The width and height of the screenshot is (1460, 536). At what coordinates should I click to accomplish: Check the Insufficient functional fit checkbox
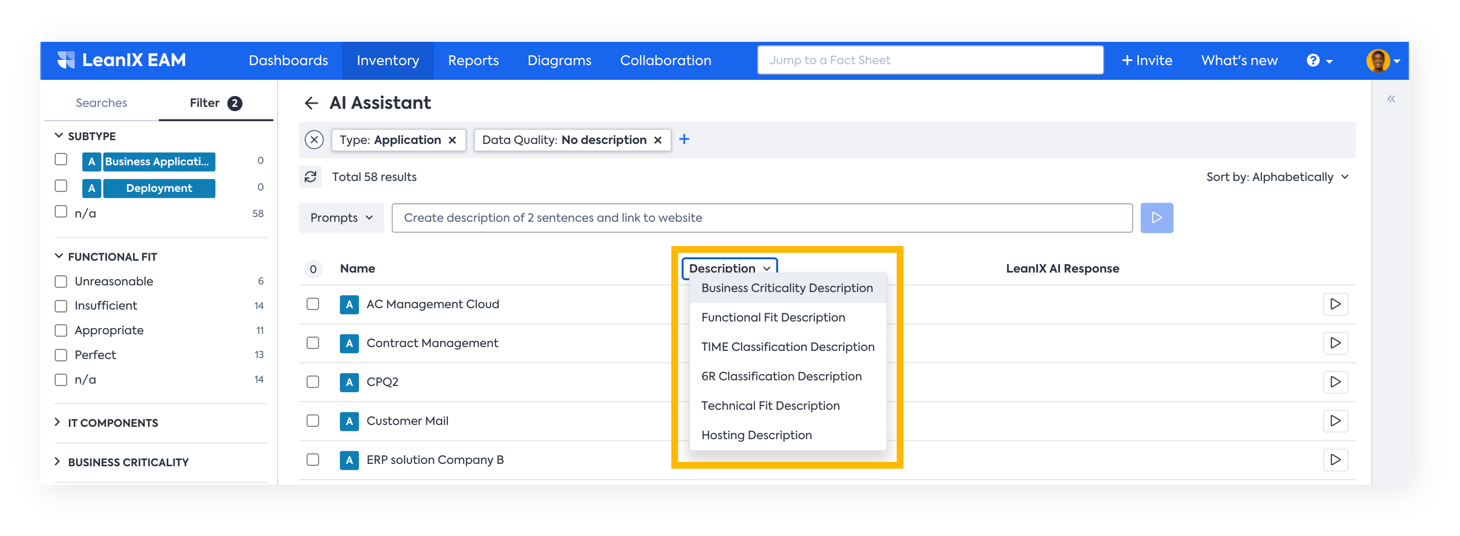coord(61,306)
